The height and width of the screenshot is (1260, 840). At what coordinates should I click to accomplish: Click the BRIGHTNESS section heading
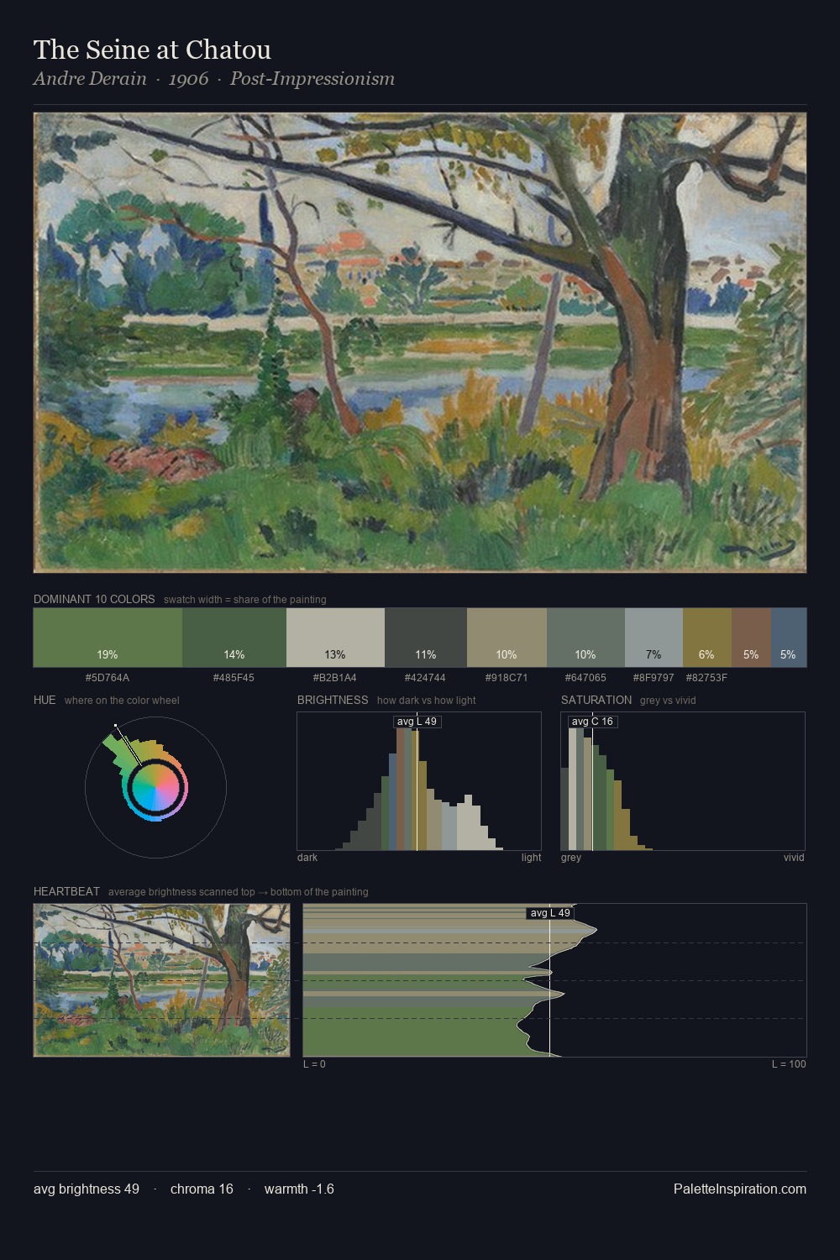click(333, 700)
